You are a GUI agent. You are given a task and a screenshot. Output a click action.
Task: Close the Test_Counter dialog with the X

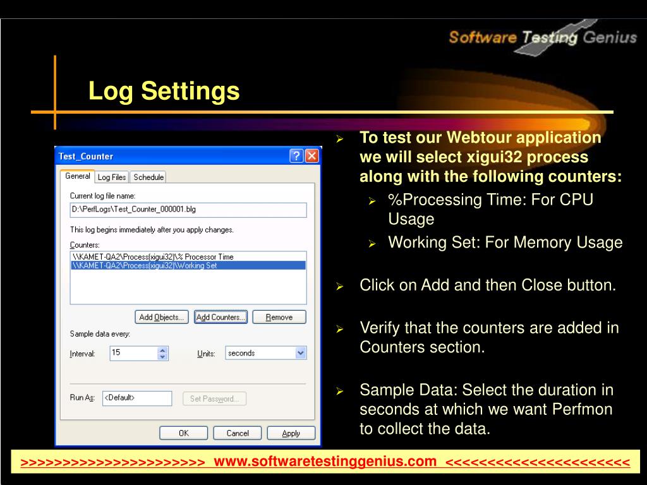pos(312,156)
